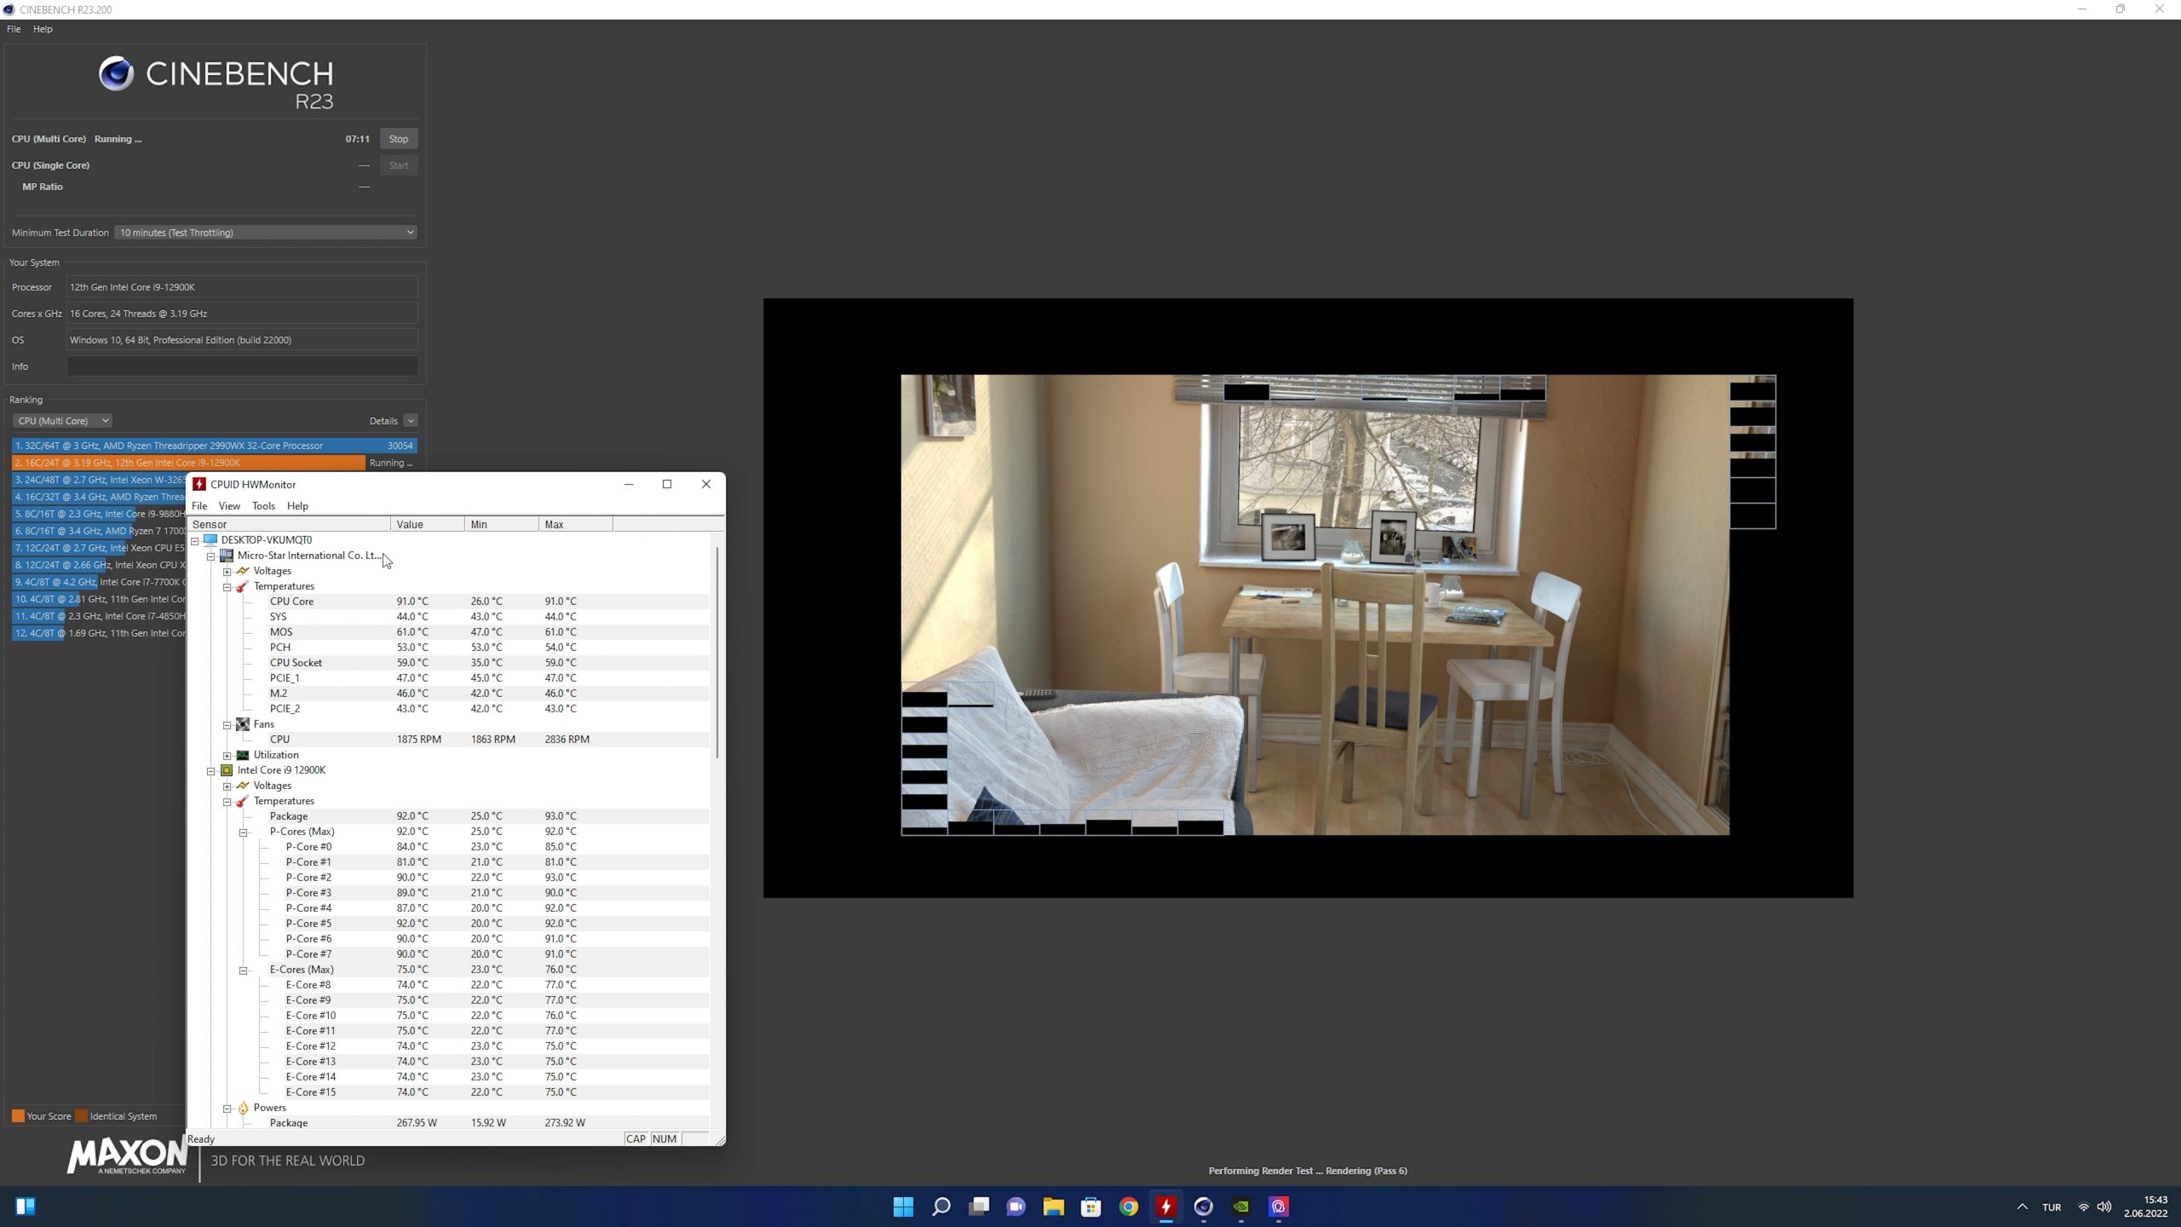Image resolution: width=2181 pixels, height=1227 pixels.
Task: Click the Info input field
Action: pos(242,366)
